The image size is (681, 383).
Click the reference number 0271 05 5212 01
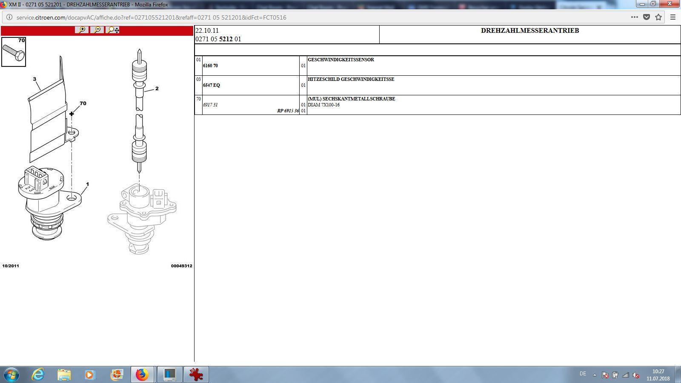point(218,39)
